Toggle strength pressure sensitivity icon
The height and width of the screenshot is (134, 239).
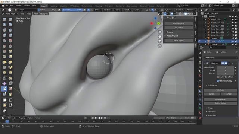[84, 10]
